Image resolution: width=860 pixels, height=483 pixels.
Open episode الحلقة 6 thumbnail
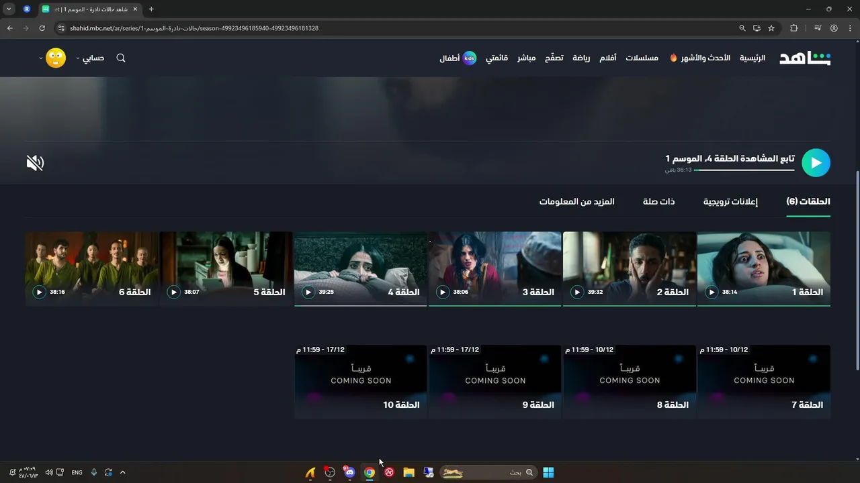click(x=92, y=268)
